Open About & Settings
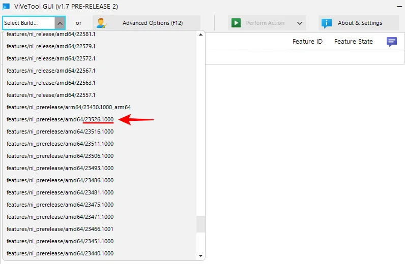The image size is (405, 264). coord(359,23)
